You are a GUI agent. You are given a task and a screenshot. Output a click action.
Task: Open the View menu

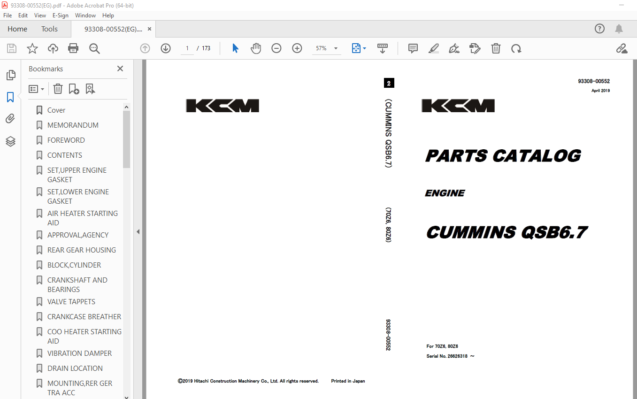40,15
